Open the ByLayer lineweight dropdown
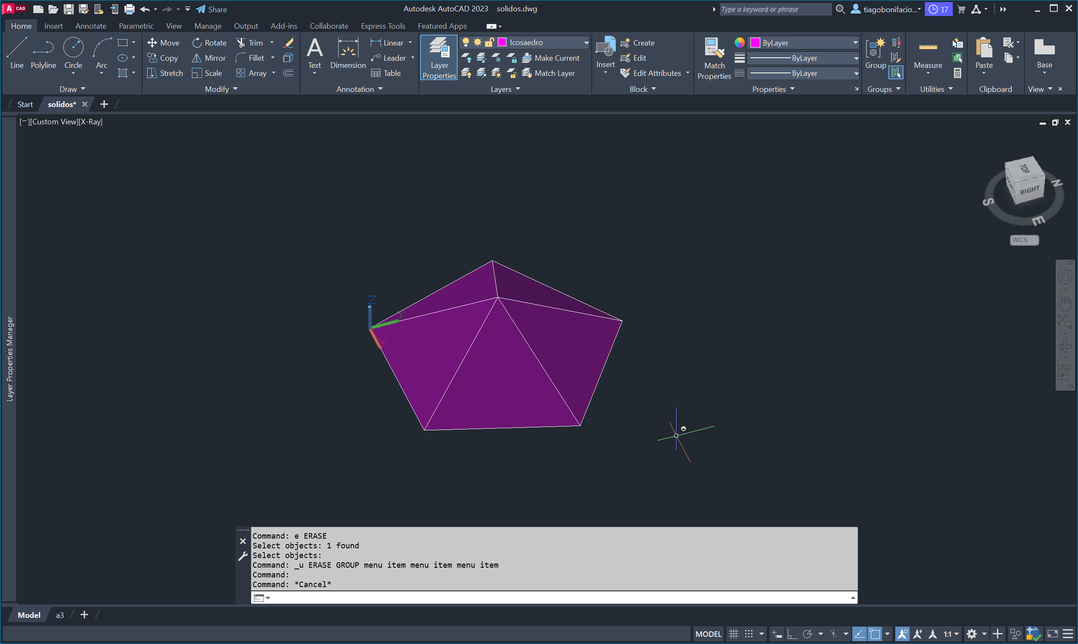Viewport: 1078px width, 644px height. point(855,58)
